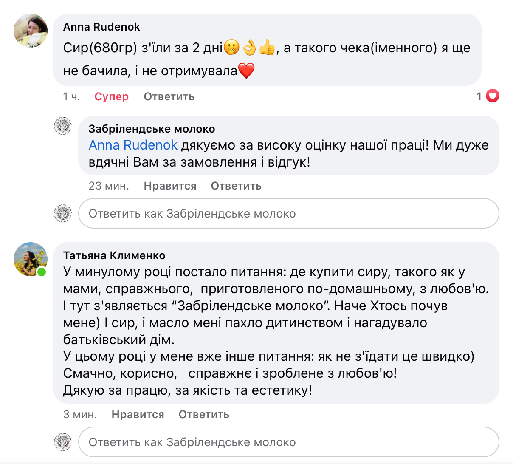Click Ответить under the Забрілендське молоко reply
513x464 pixels.
236,186
